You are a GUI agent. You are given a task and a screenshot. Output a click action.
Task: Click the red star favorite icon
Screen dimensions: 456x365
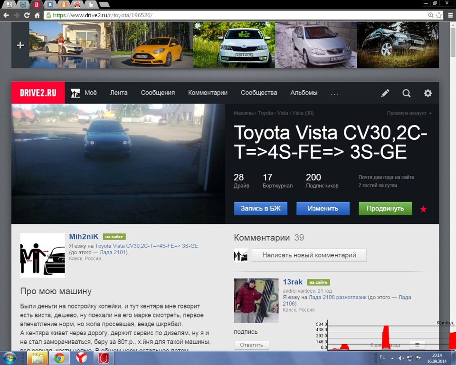click(423, 209)
